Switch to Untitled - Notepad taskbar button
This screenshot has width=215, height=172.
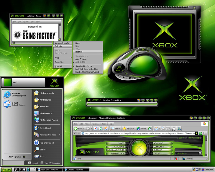point(77,170)
